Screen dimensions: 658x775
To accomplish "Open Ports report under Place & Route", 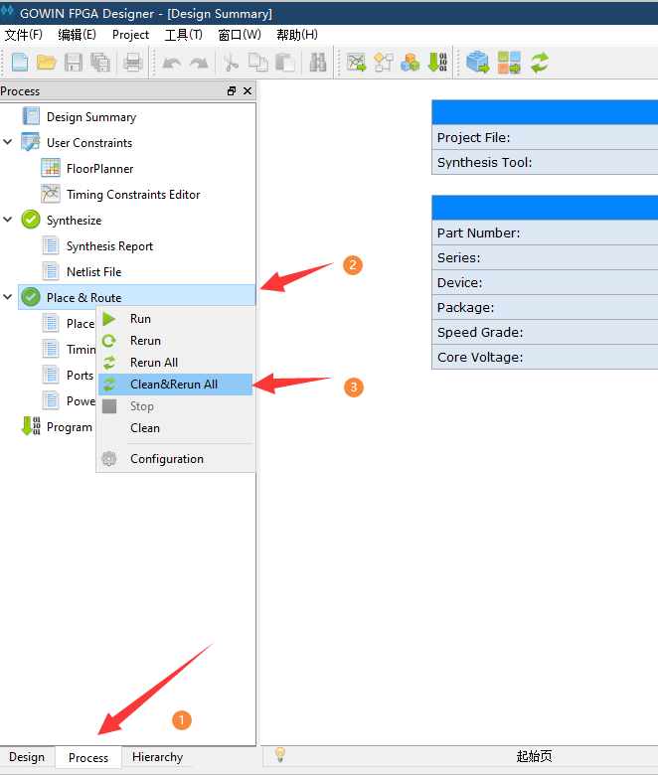I will (81, 376).
